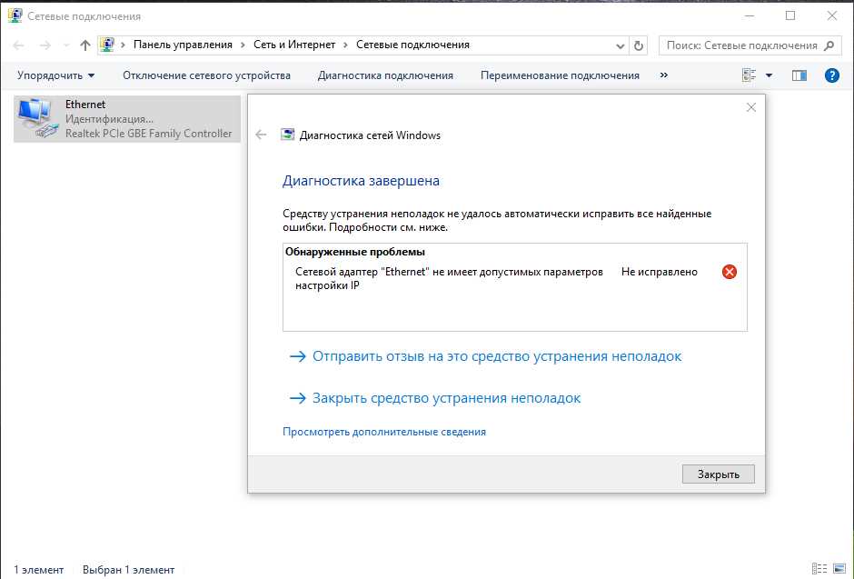Screen dimensions: 854x579
Task: Click the red error icon for "Не исправлено"
Action: tap(730, 271)
